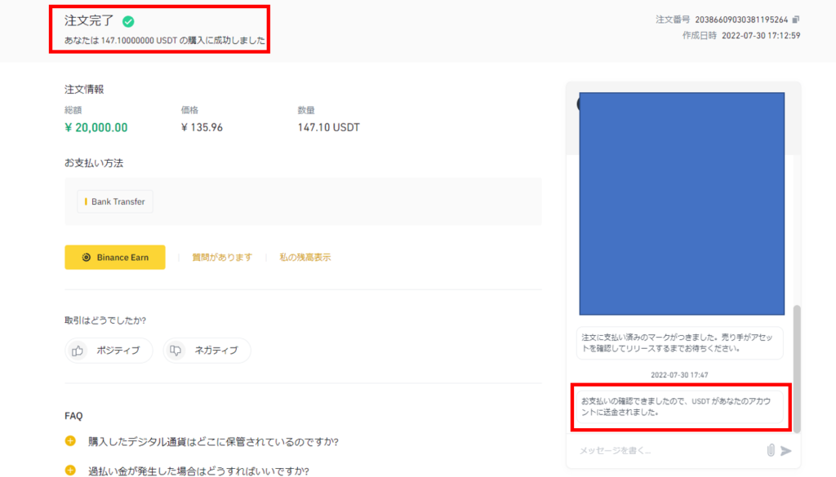Viewport: 836px width, 477px height.
Task: Send the chat message with the arrow icon
Action: (786, 450)
